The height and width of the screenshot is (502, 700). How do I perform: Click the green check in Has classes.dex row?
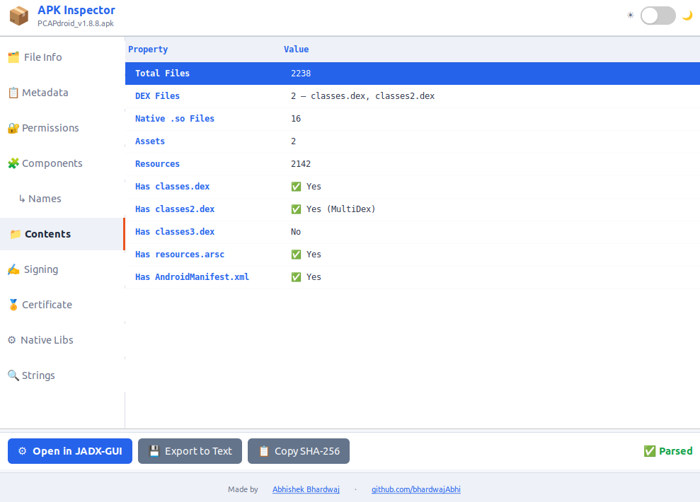pyautogui.click(x=296, y=187)
